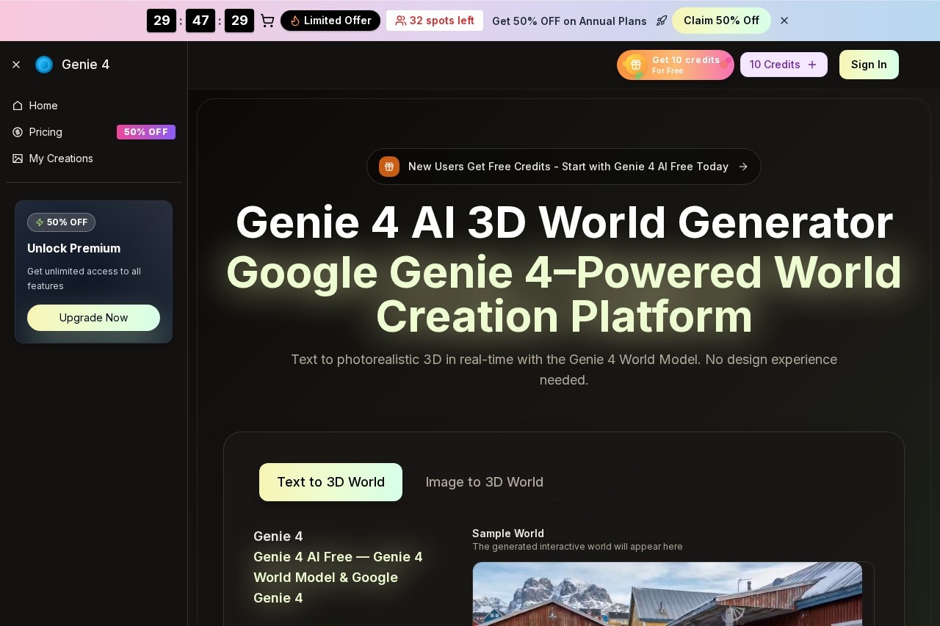
Task: Open New Users Get Free Credits announcement
Action: (x=564, y=167)
